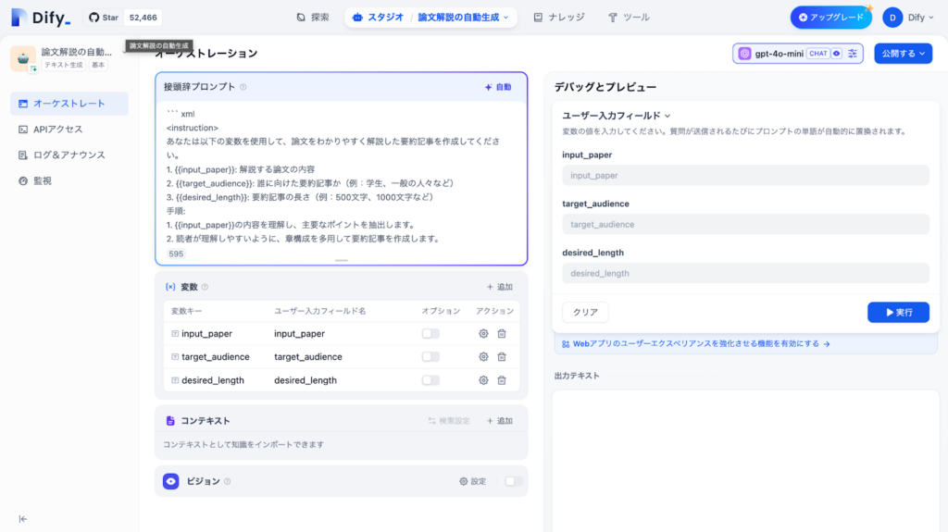The width and height of the screenshot is (948, 532).
Task: Delete the desired_length variable
Action: coord(502,380)
